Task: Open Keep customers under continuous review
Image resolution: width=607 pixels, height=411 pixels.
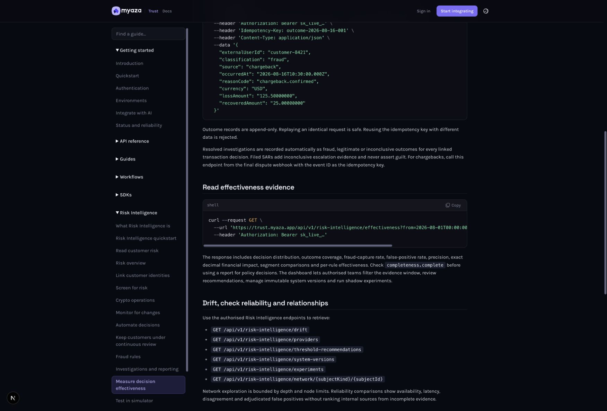Action: [x=140, y=341]
